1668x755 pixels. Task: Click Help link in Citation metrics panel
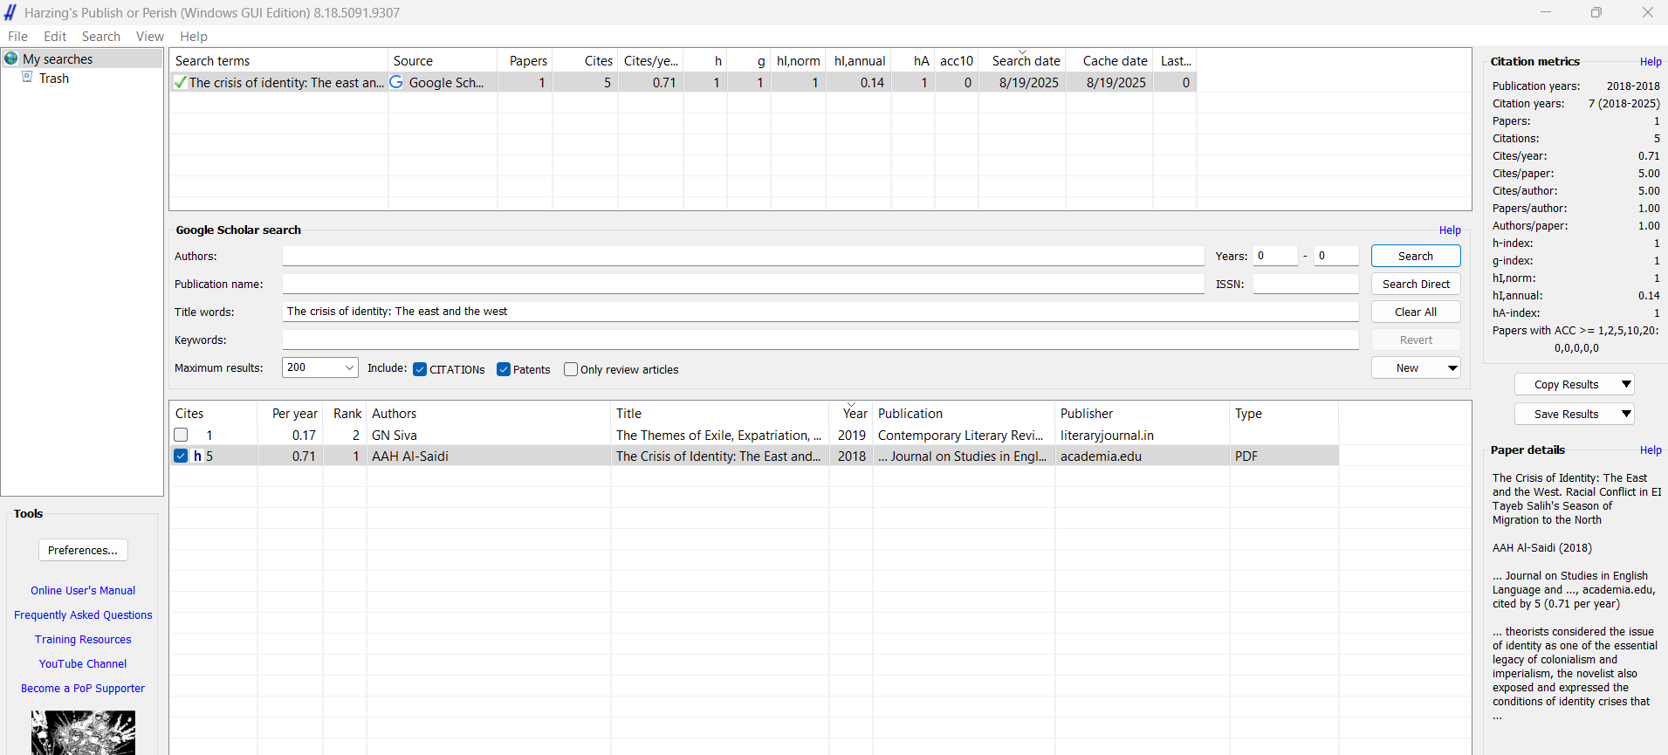tap(1651, 62)
